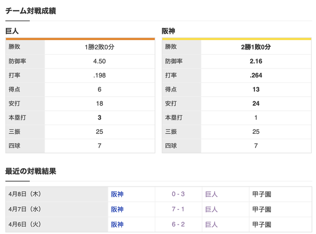This screenshot has height=234, width=316.
Task: Select 甲子園 in the 4月6日 row
Action: tap(262, 225)
